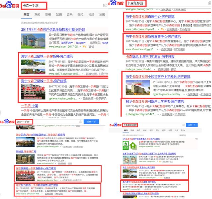Viewport: 212px width, 199px height.
Task: Click 百度一下 button beside 卡森高层电梯房 query
Action: coord(192,125)
